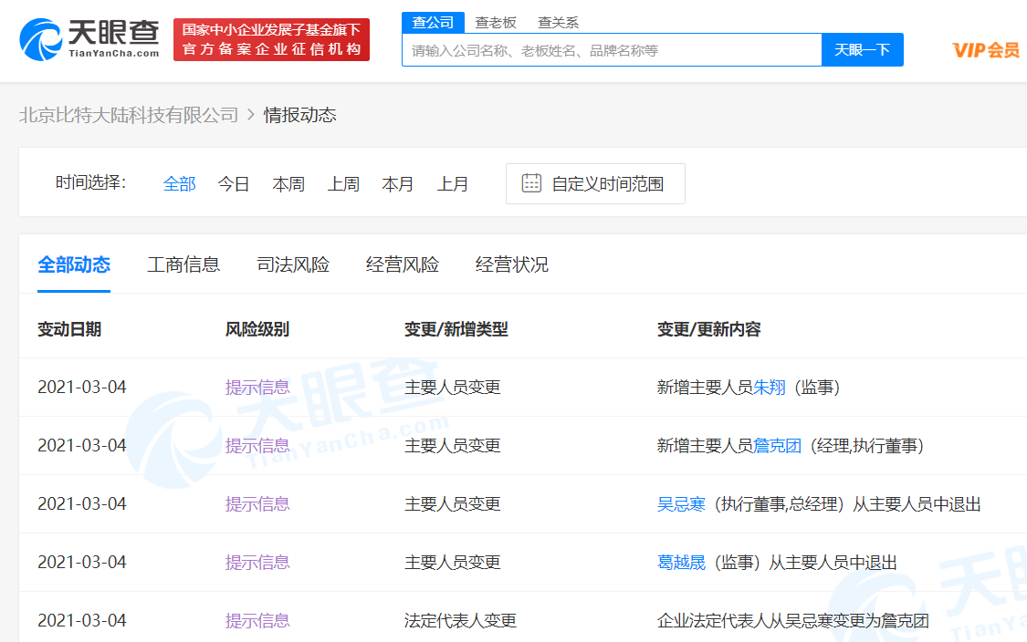Filter time by 今日
The height and width of the screenshot is (642, 1027).
pos(234,184)
